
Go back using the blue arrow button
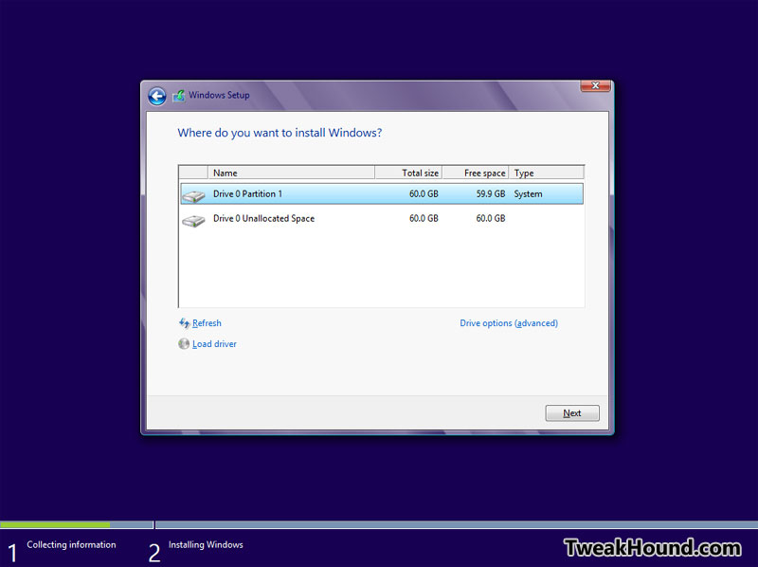[157, 96]
